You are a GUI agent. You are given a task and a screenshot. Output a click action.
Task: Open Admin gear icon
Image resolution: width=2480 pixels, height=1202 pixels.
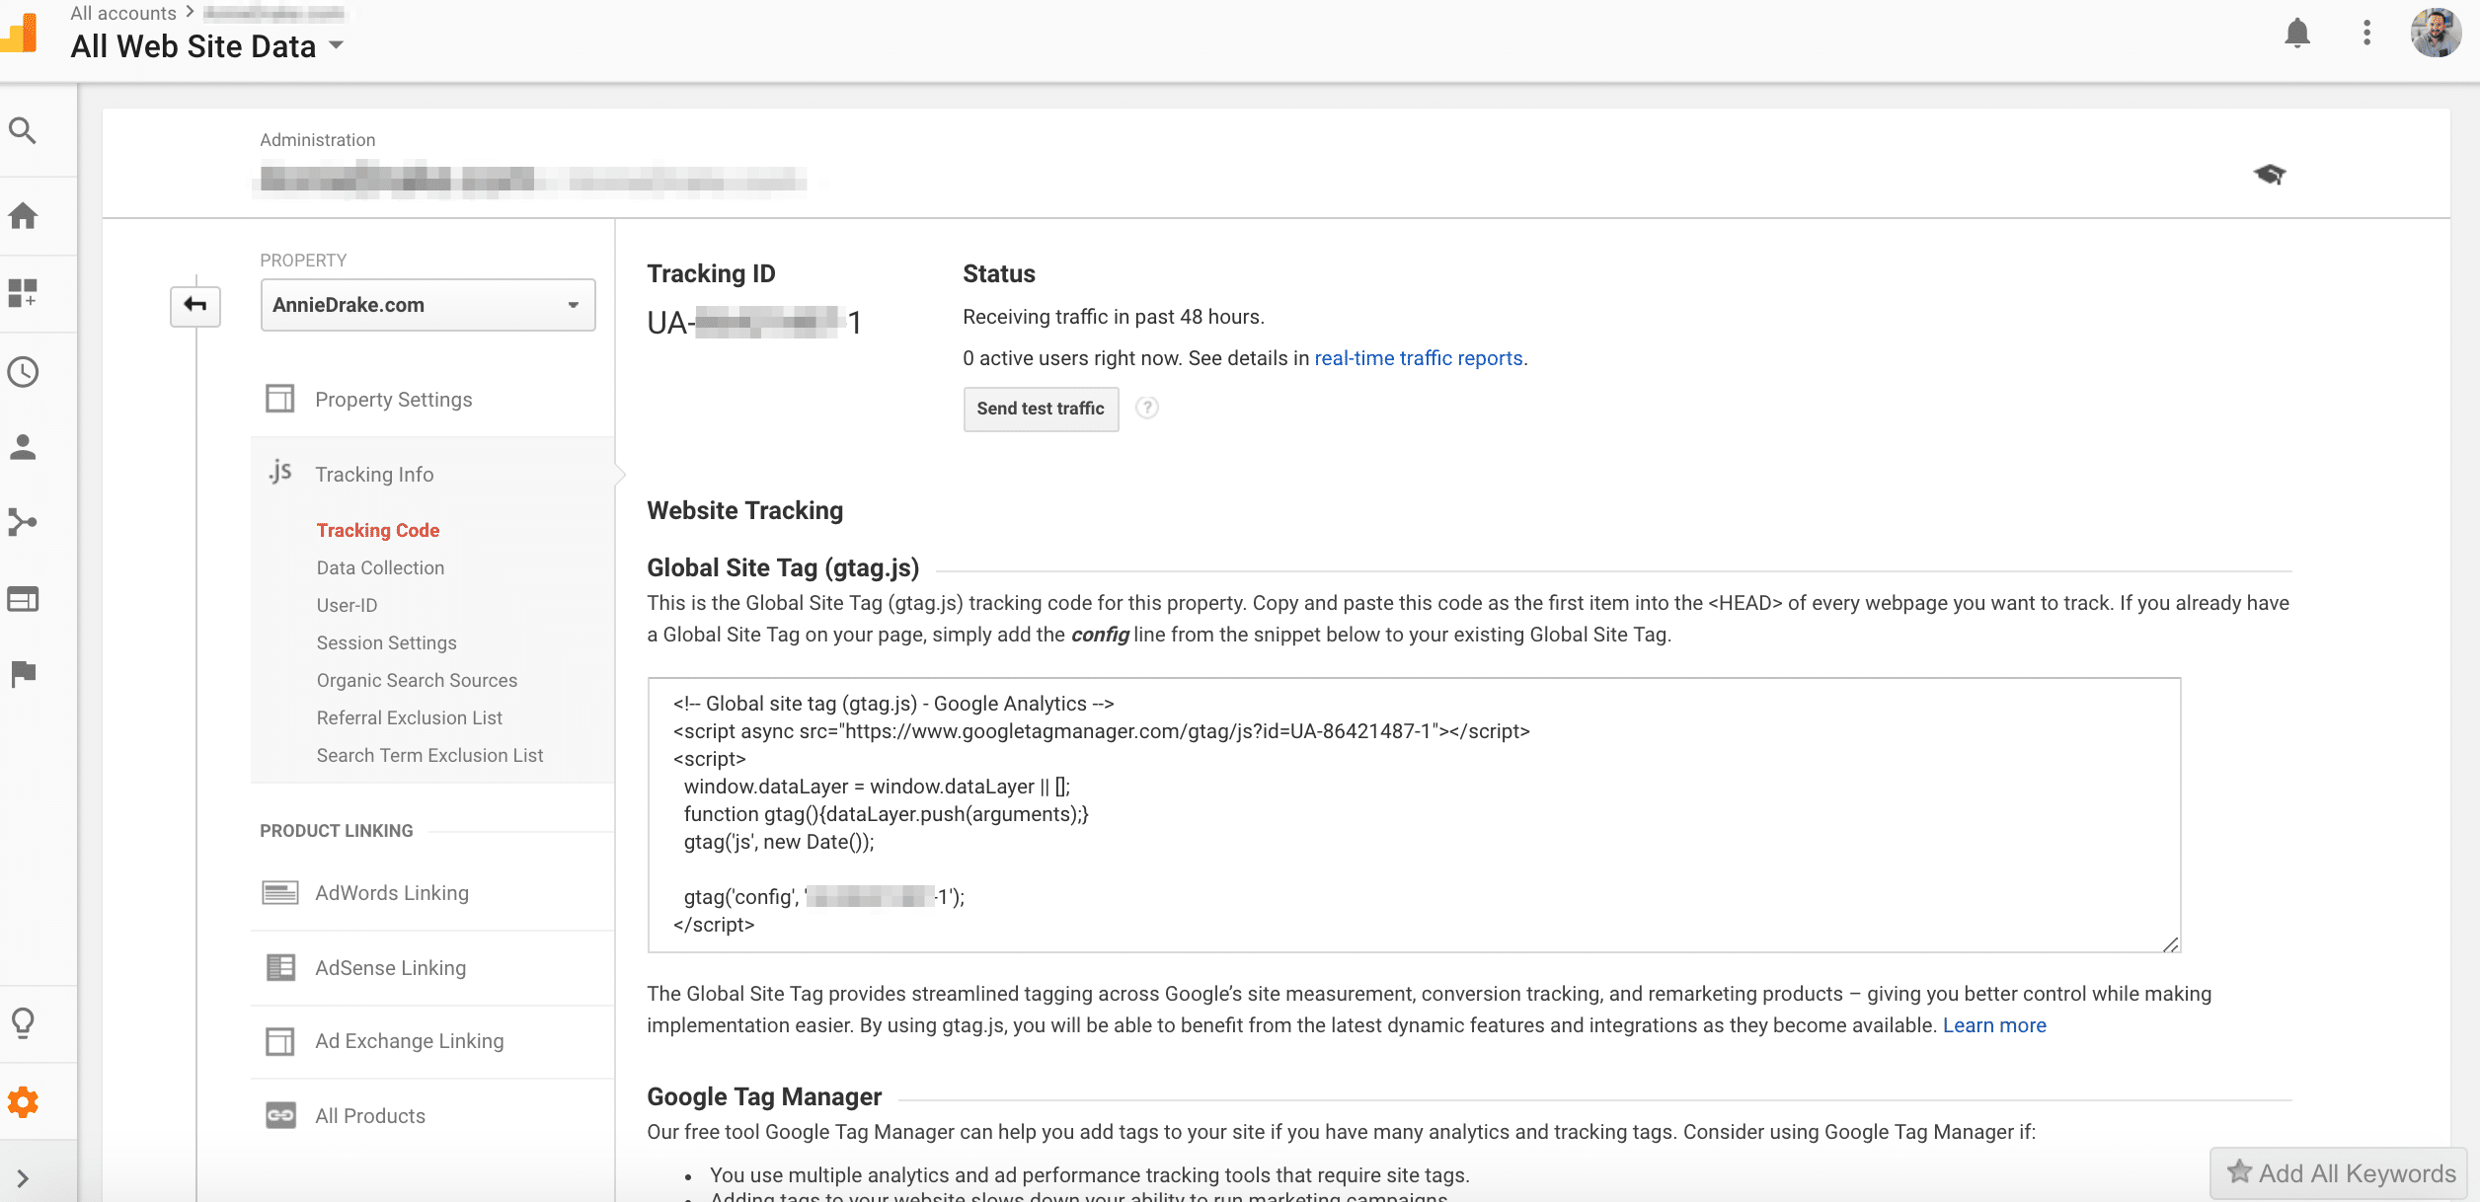point(23,1102)
